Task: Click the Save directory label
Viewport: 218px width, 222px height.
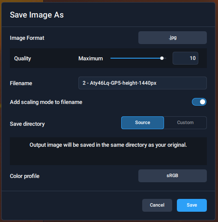Action: click(27, 124)
